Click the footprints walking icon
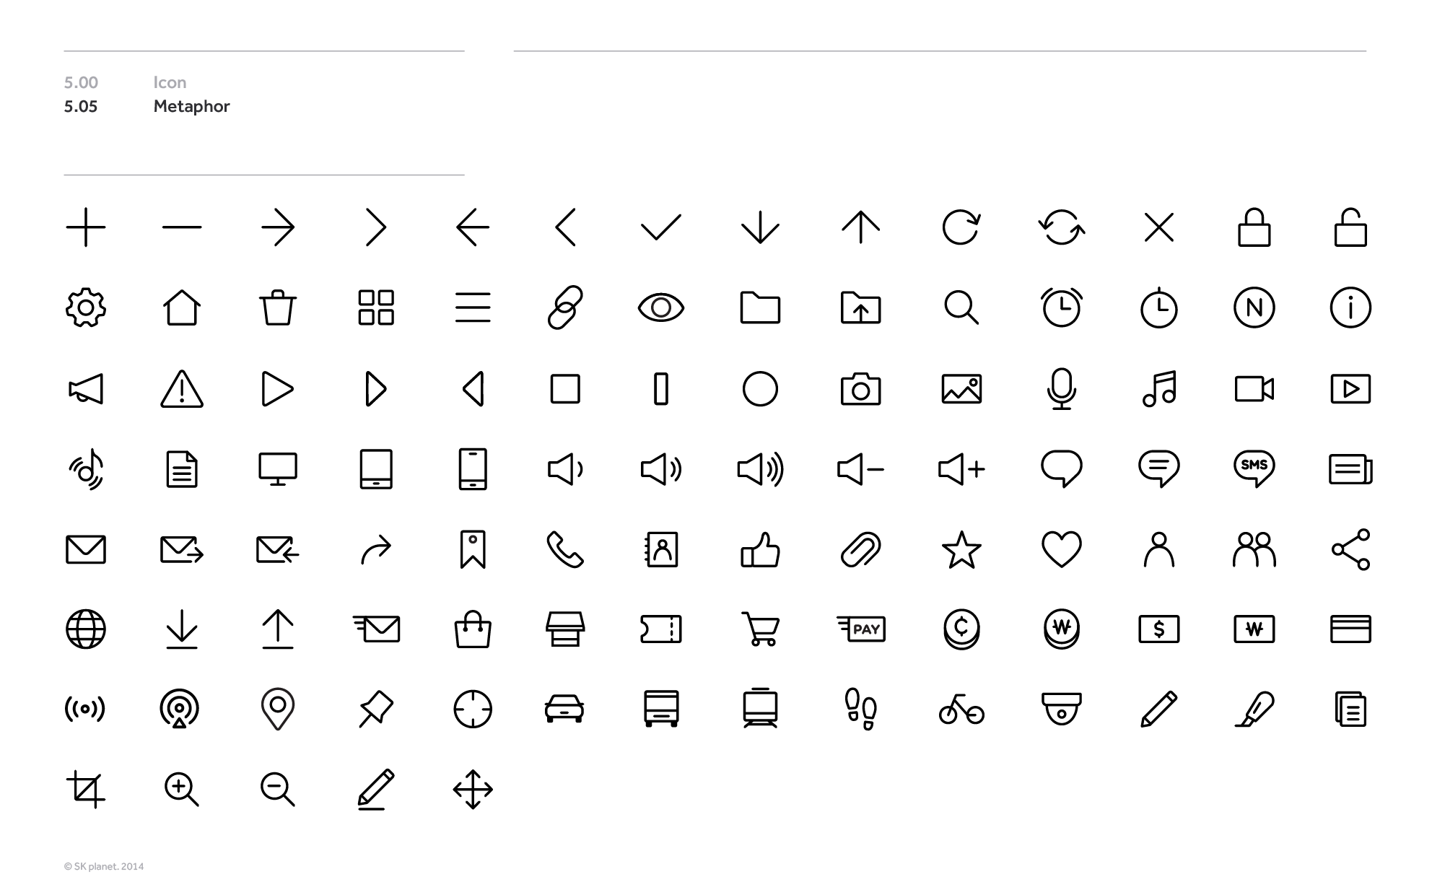1432x895 pixels. 861,710
